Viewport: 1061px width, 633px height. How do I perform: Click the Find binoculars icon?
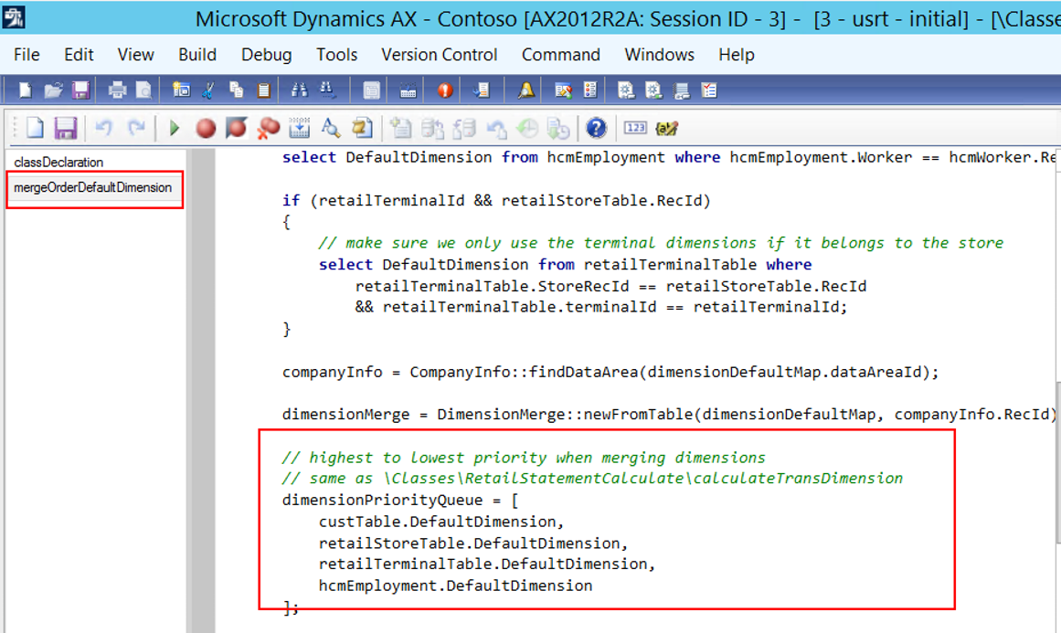(x=299, y=90)
